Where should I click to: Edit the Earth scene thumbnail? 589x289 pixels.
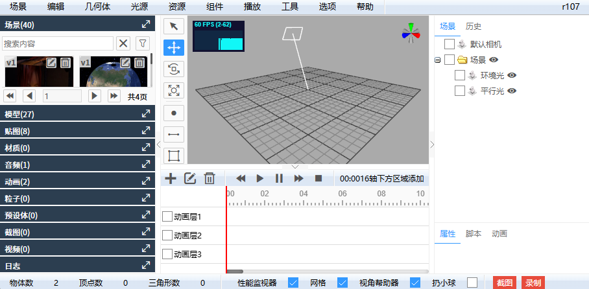click(125, 63)
